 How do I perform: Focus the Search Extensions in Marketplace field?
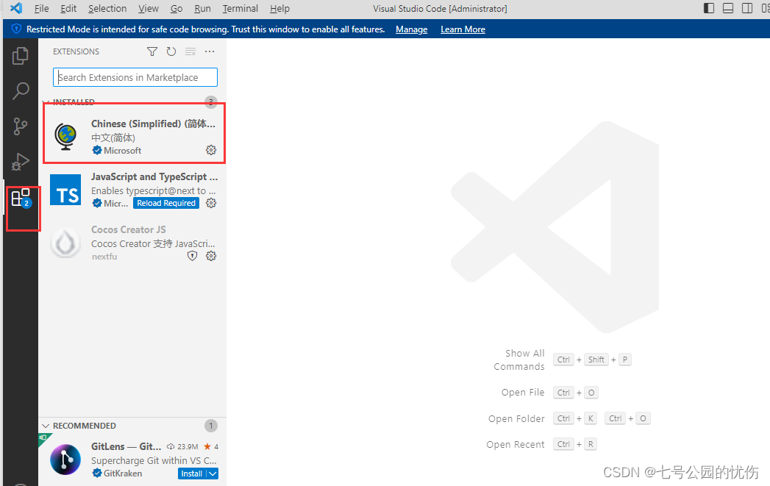coord(135,77)
